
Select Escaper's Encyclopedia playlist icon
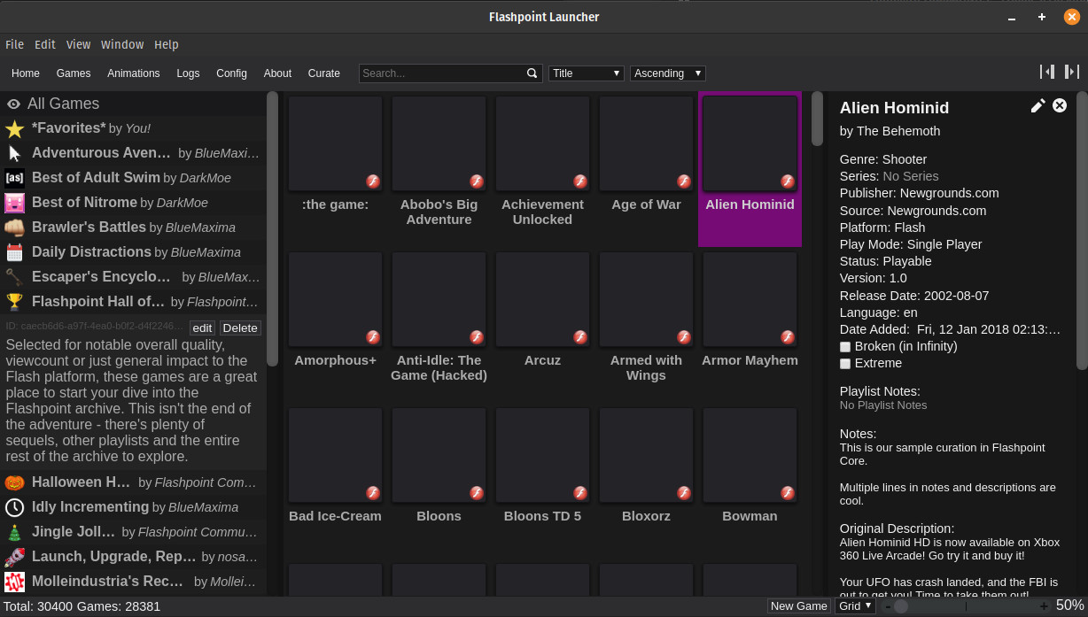pyautogui.click(x=14, y=277)
